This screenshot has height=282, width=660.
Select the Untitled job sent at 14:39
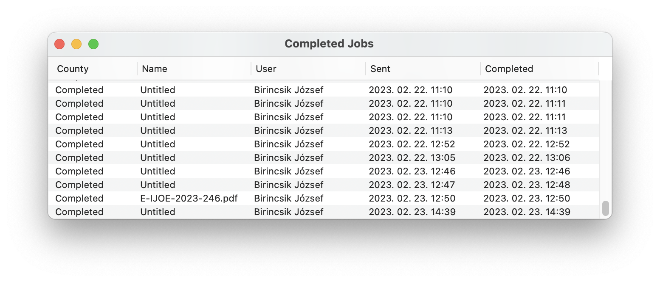pos(158,212)
